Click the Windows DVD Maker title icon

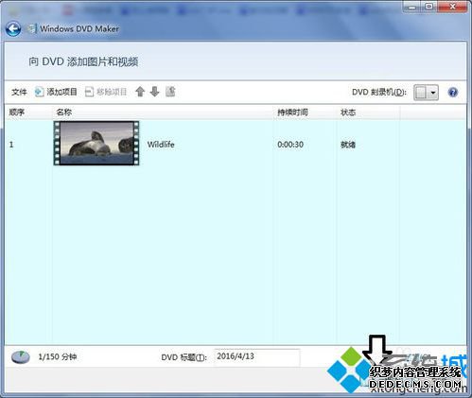pyautogui.click(x=32, y=28)
